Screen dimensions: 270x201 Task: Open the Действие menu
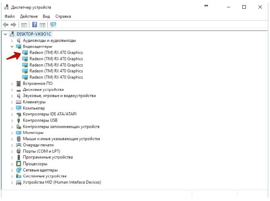pyautogui.click(x=29, y=16)
